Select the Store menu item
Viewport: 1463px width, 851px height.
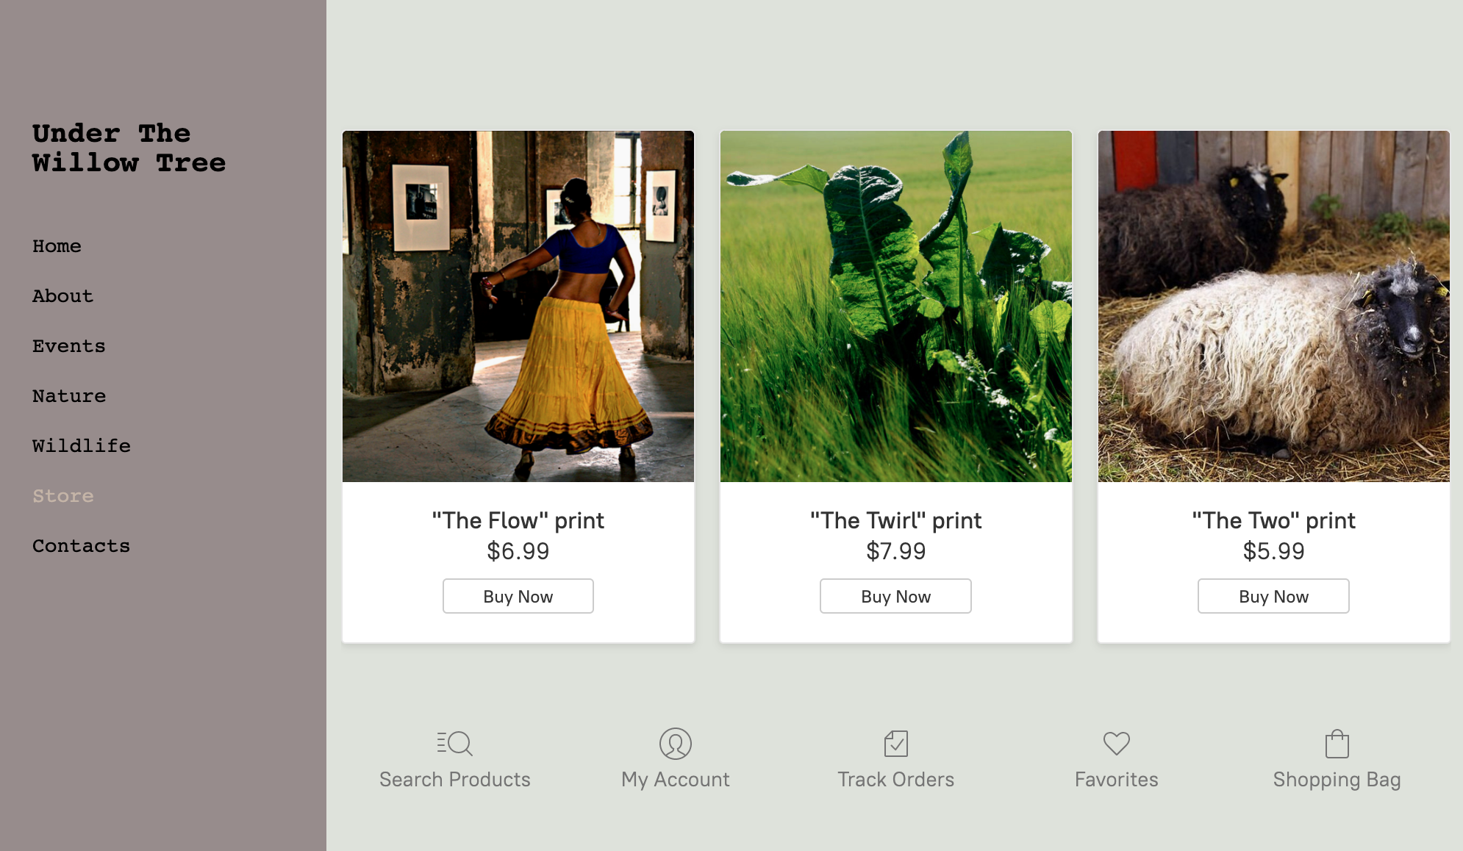[62, 496]
